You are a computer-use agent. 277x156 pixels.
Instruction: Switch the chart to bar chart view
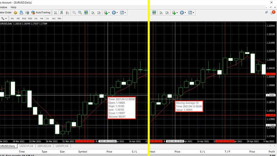[x=56, y=12]
